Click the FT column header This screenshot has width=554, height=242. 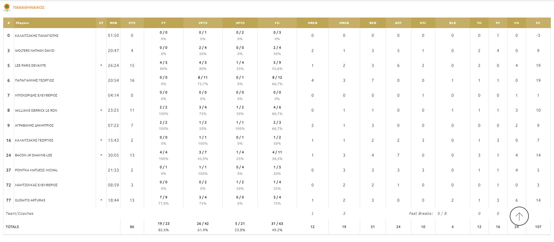[x=163, y=23]
